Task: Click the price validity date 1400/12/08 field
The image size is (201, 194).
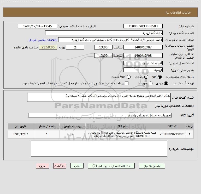Action: point(143,56)
